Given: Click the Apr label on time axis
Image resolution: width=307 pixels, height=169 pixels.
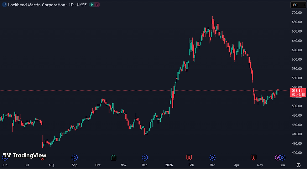Looking at the screenshot, I should click(x=237, y=165).
